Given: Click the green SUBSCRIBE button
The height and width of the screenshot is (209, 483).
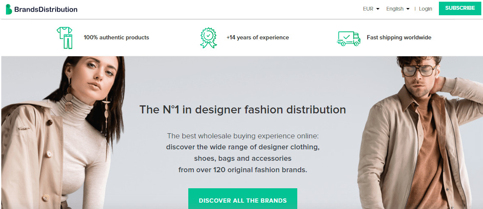Looking at the screenshot, I should 460,8.
